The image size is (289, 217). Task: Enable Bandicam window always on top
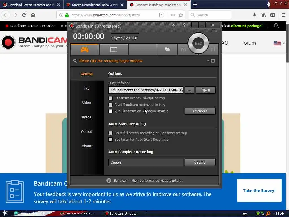tap(110, 98)
